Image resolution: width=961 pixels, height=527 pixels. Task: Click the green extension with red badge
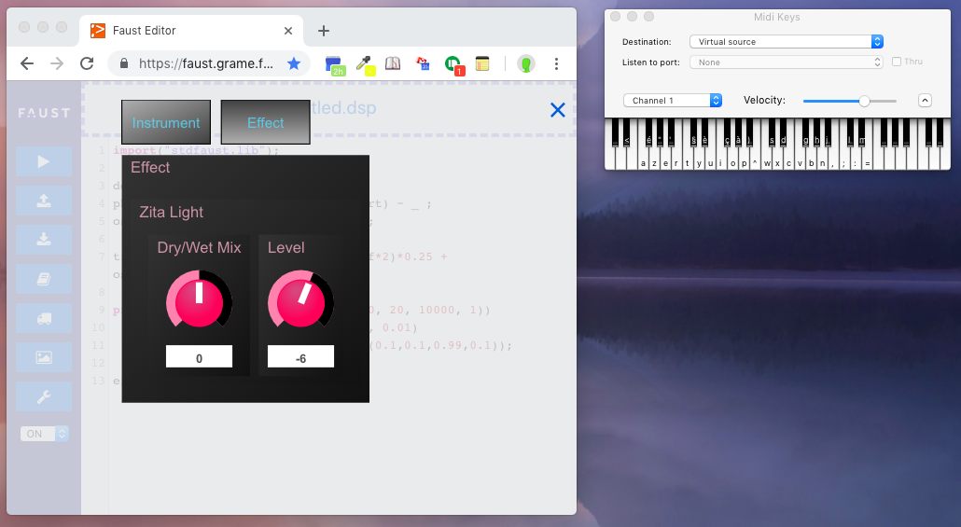point(454,65)
